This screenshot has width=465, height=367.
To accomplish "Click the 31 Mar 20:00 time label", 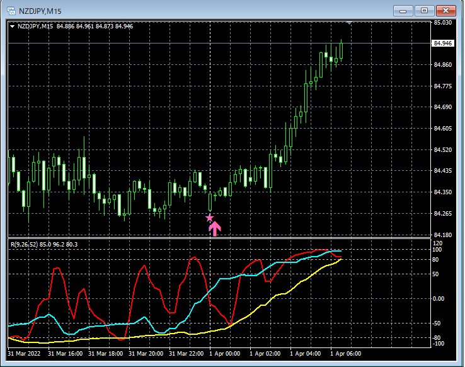I will tap(146, 354).
